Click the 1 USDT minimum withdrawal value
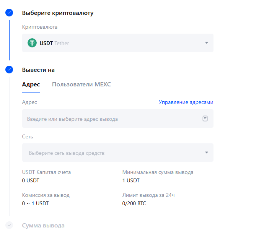The width and height of the screenshot is (264, 237). click(131, 180)
